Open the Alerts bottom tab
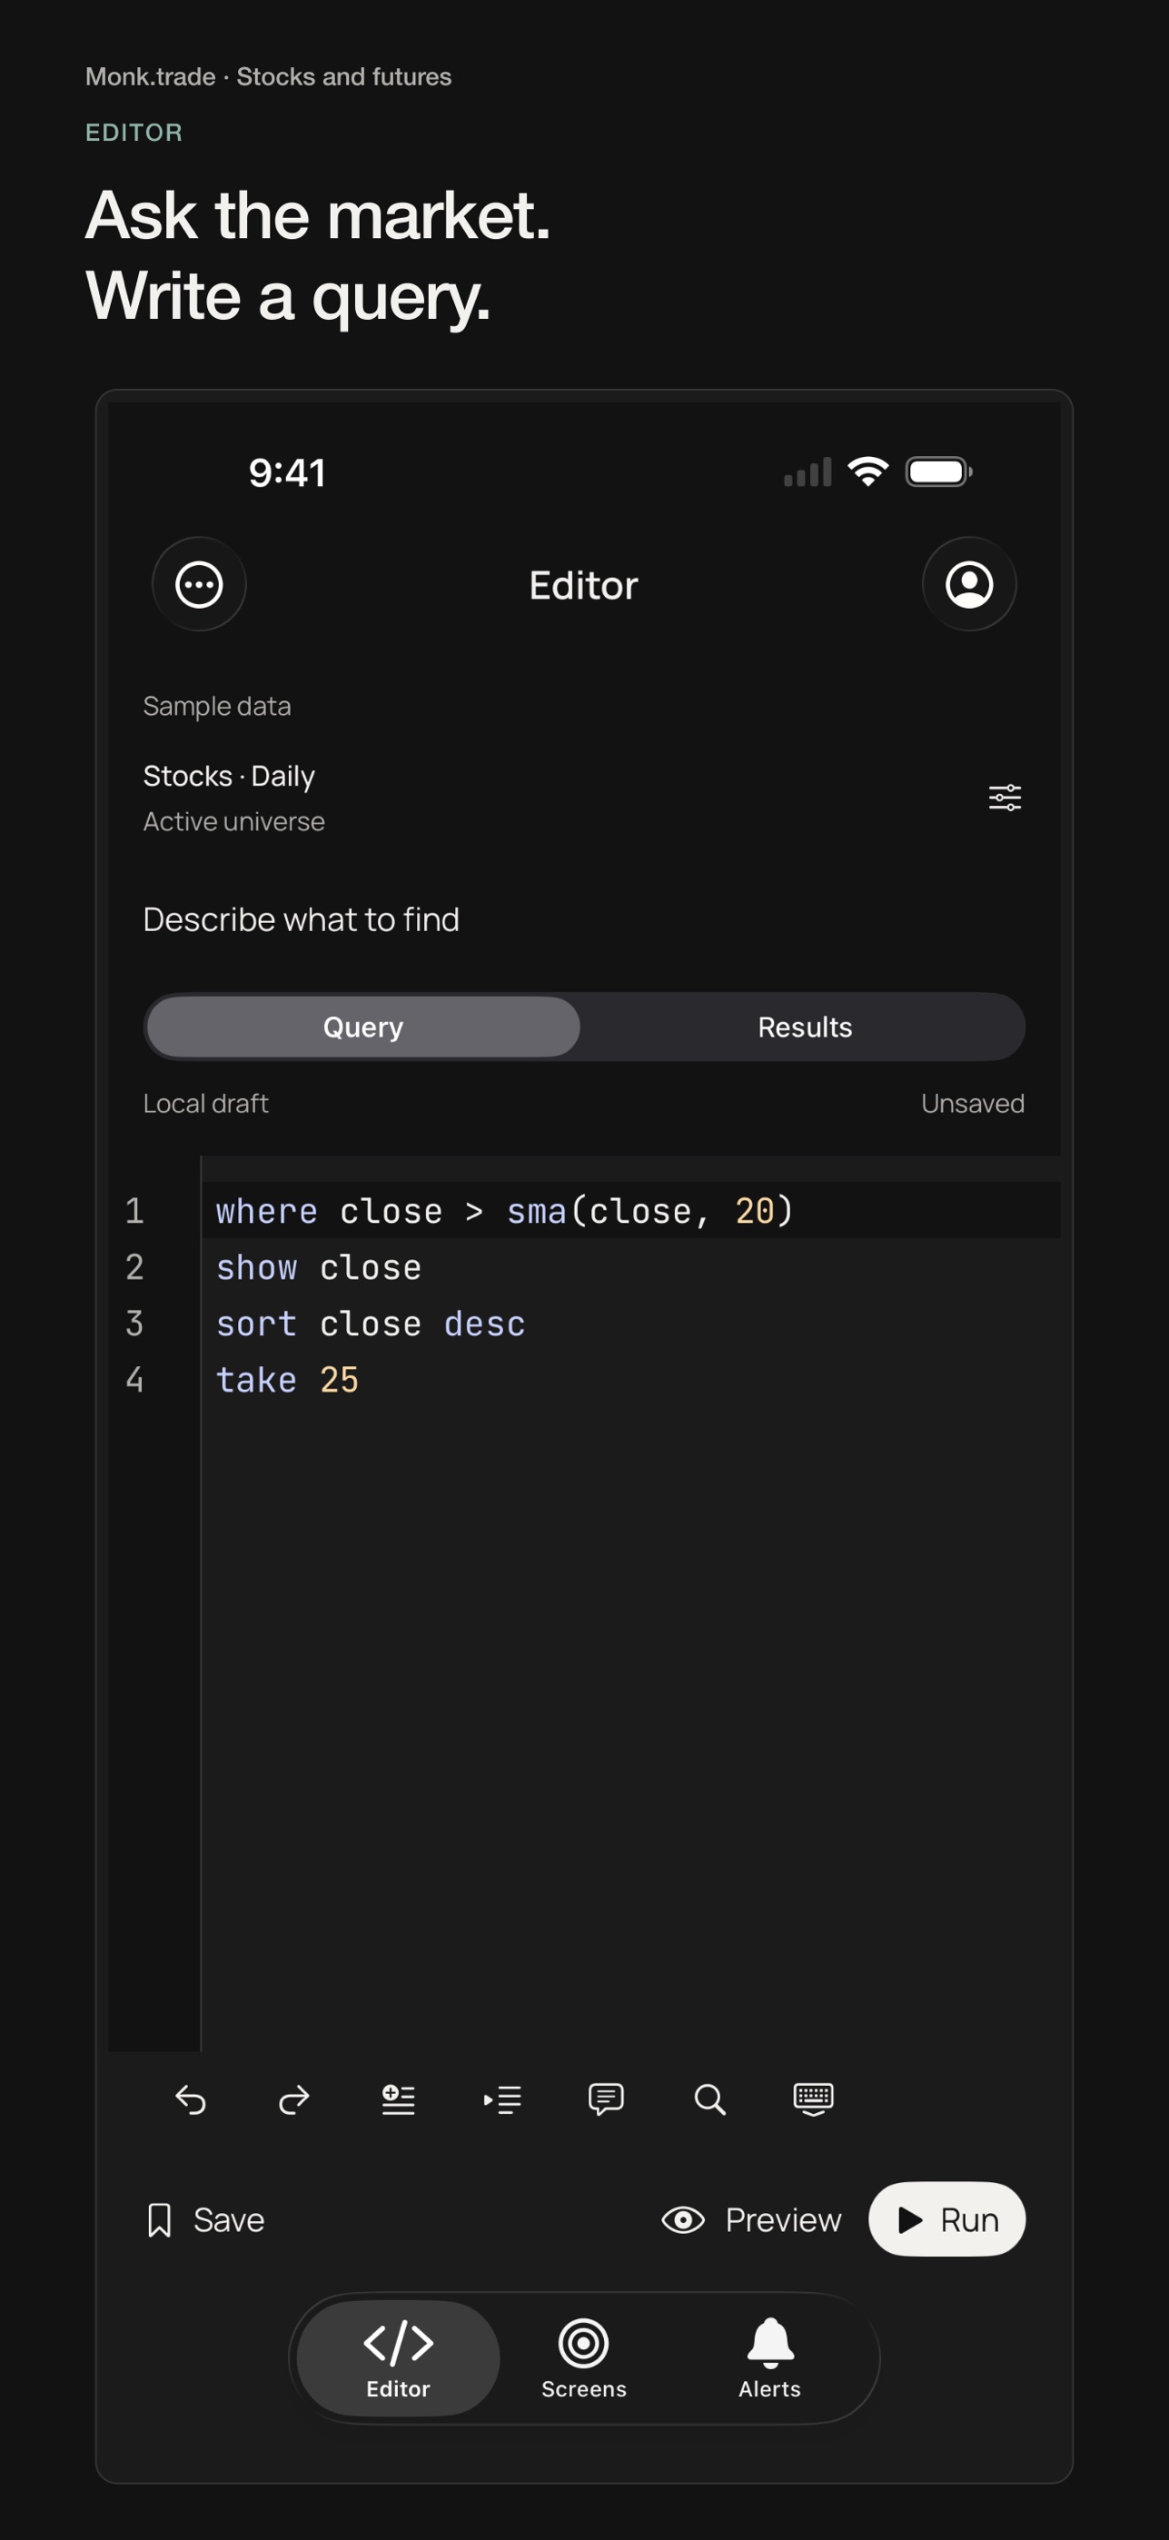This screenshot has width=1169, height=2540. [770, 2357]
